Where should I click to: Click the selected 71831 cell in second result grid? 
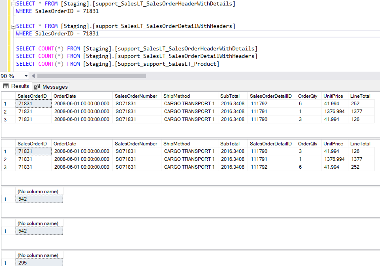[x=33, y=151]
